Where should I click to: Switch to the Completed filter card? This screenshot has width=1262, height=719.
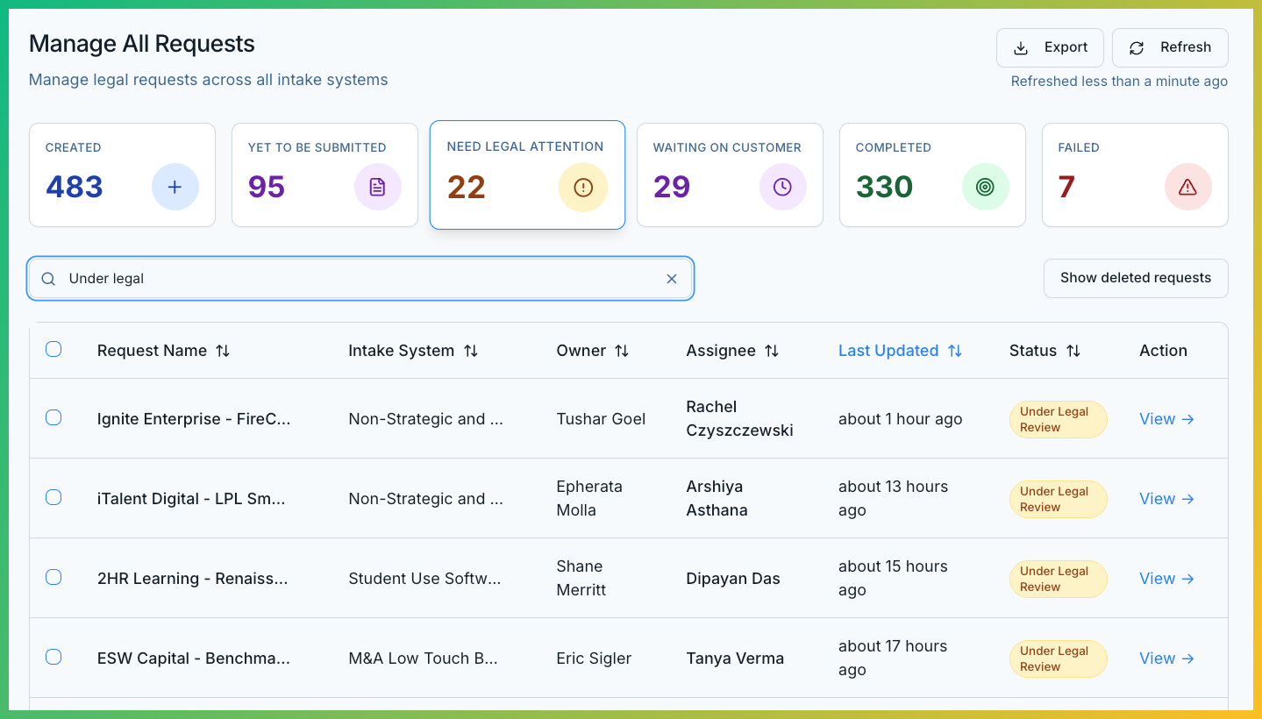click(x=931, y=174)
